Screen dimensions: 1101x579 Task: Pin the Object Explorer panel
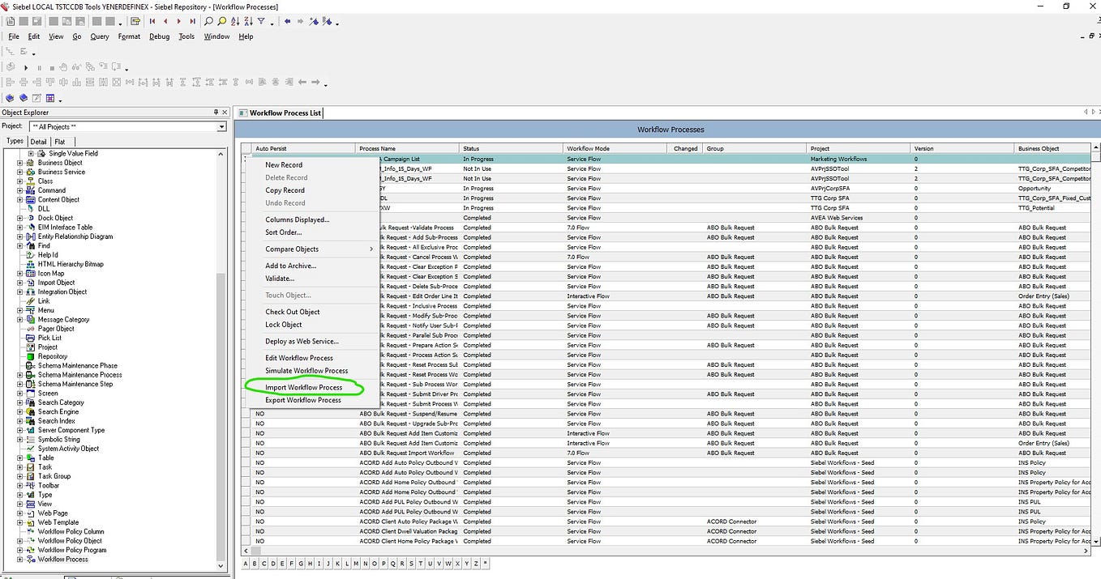click(216, 112)
